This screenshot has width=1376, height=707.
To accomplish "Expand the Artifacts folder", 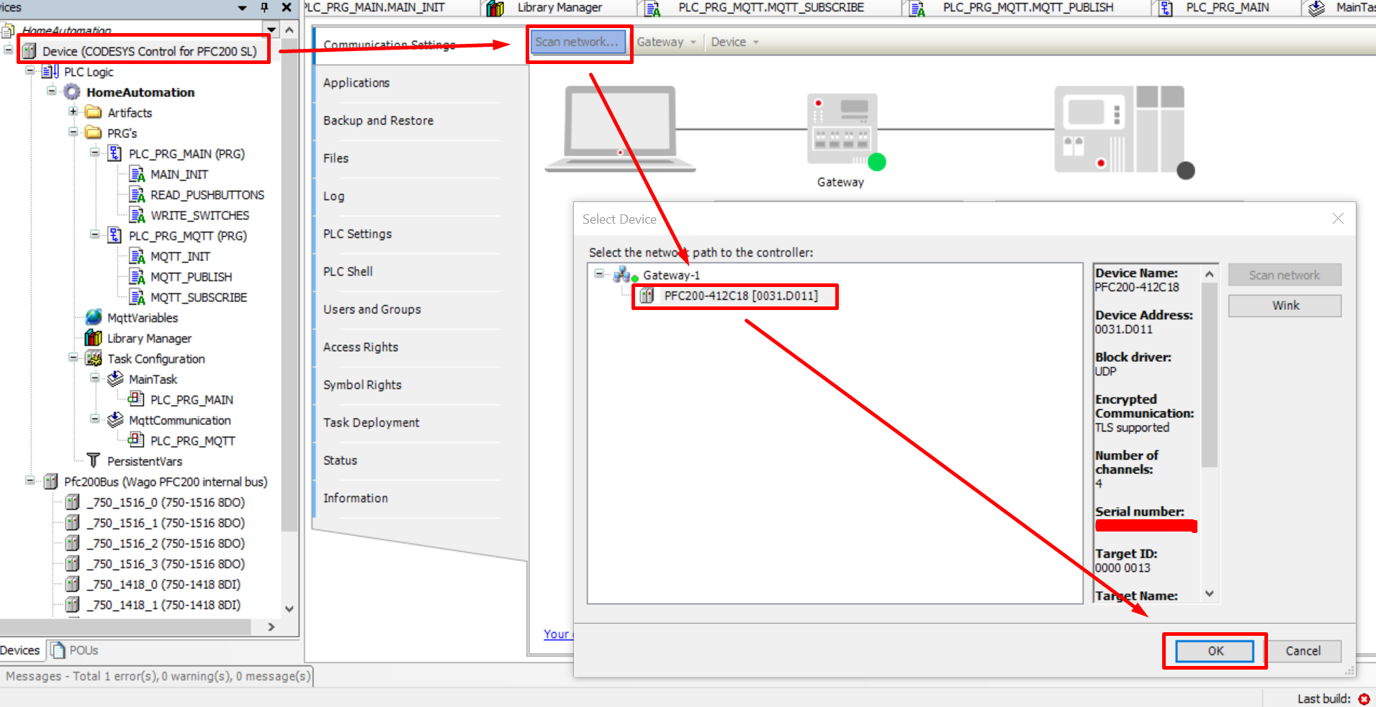I will point(73,111).
